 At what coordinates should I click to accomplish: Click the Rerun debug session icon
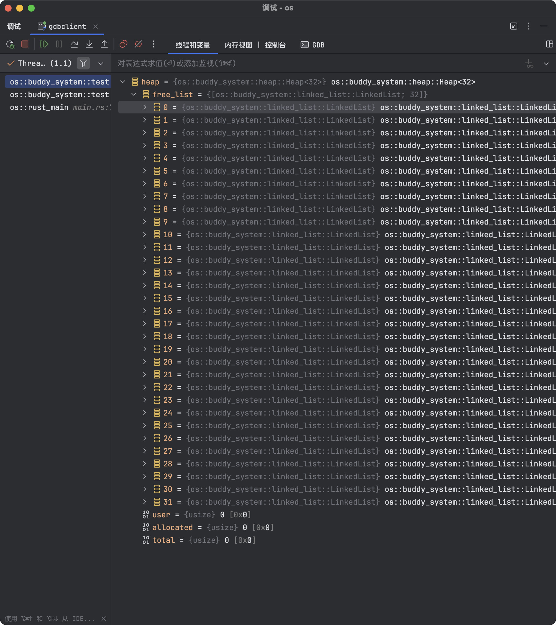point(10,44)
